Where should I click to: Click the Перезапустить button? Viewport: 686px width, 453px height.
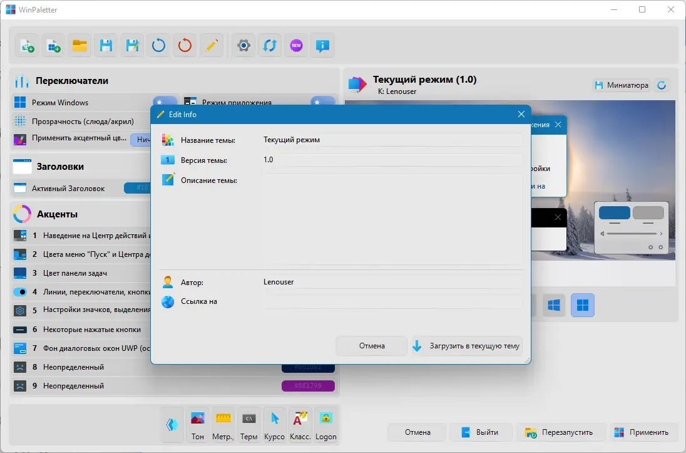560,432
